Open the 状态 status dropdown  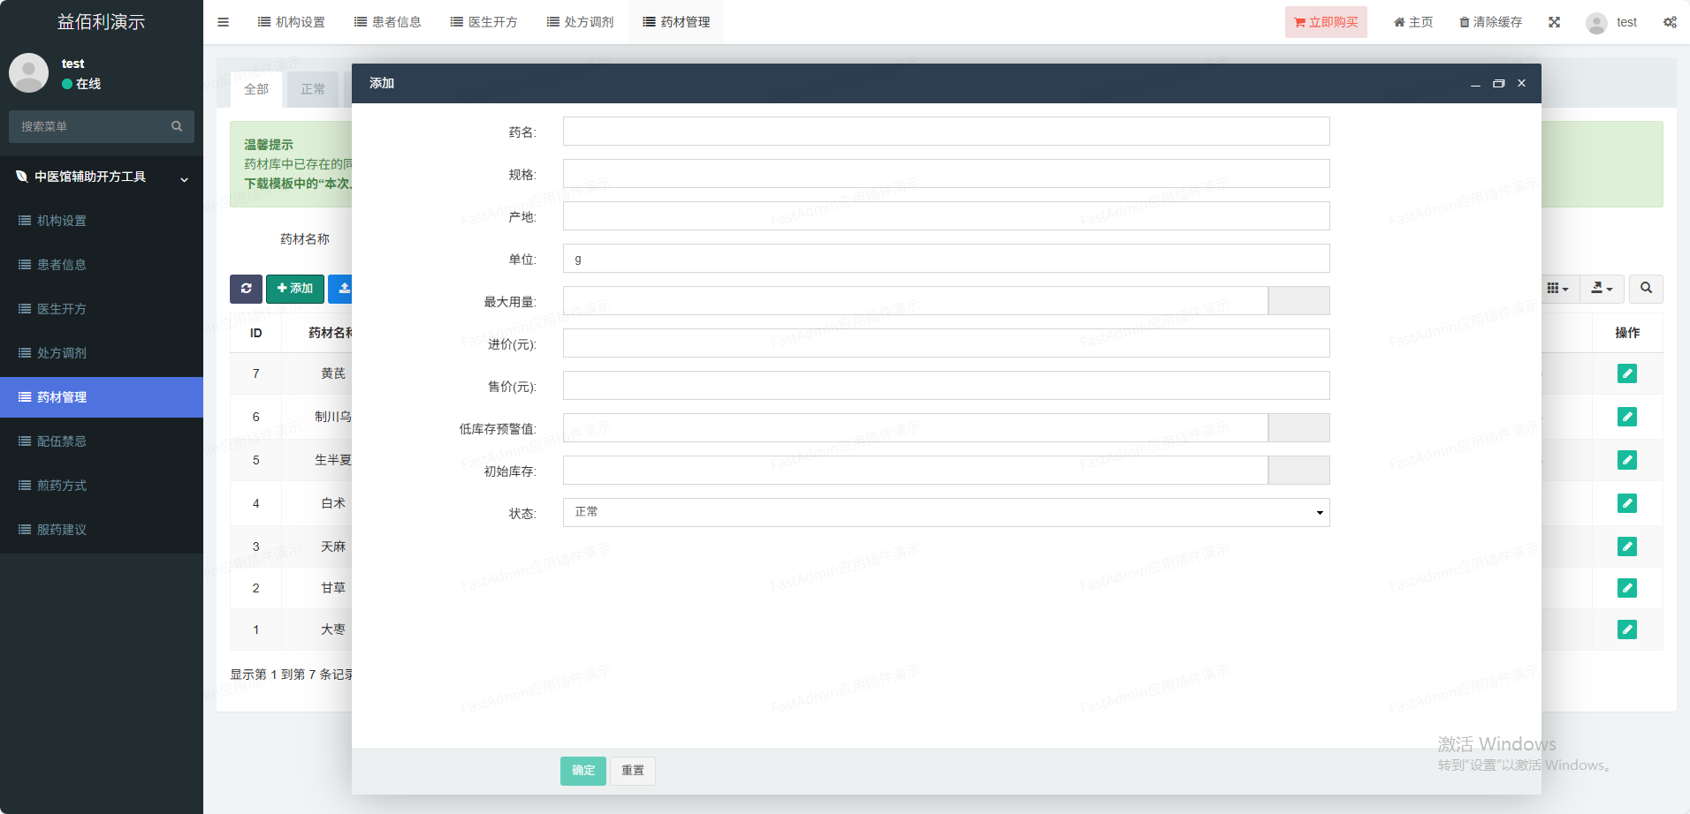coord(946,513)
